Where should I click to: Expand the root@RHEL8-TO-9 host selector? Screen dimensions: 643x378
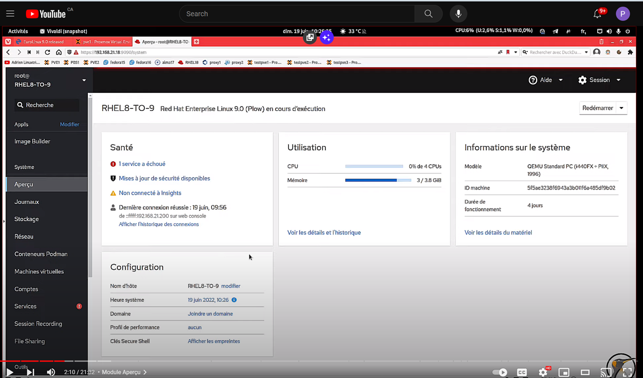pyautogui.click(x=49, y=80)
